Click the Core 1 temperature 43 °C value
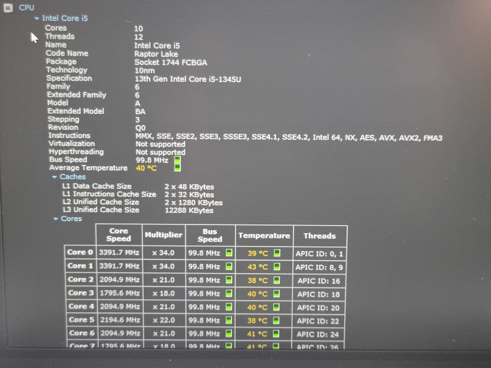 (x=258, y=267)
